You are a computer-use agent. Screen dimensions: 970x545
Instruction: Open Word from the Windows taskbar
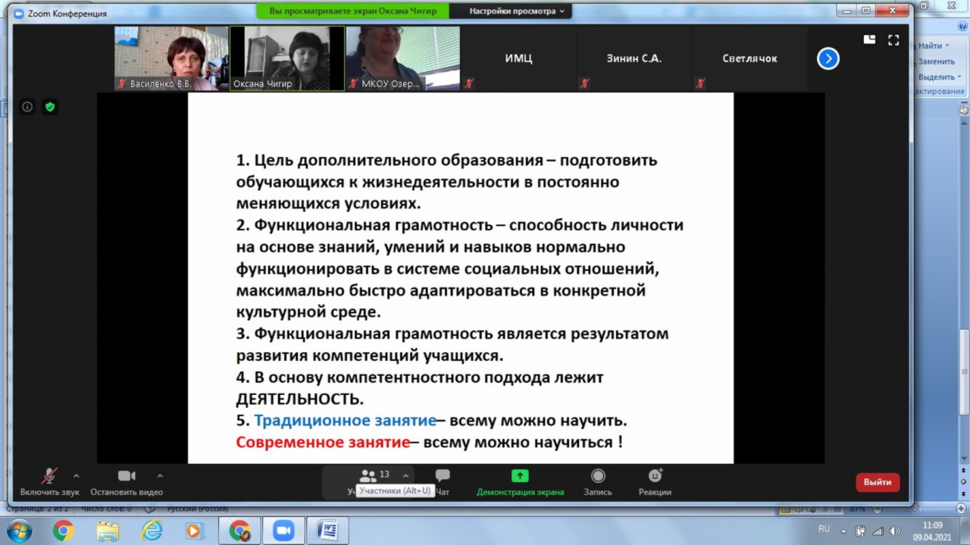[x=327, y=531]
